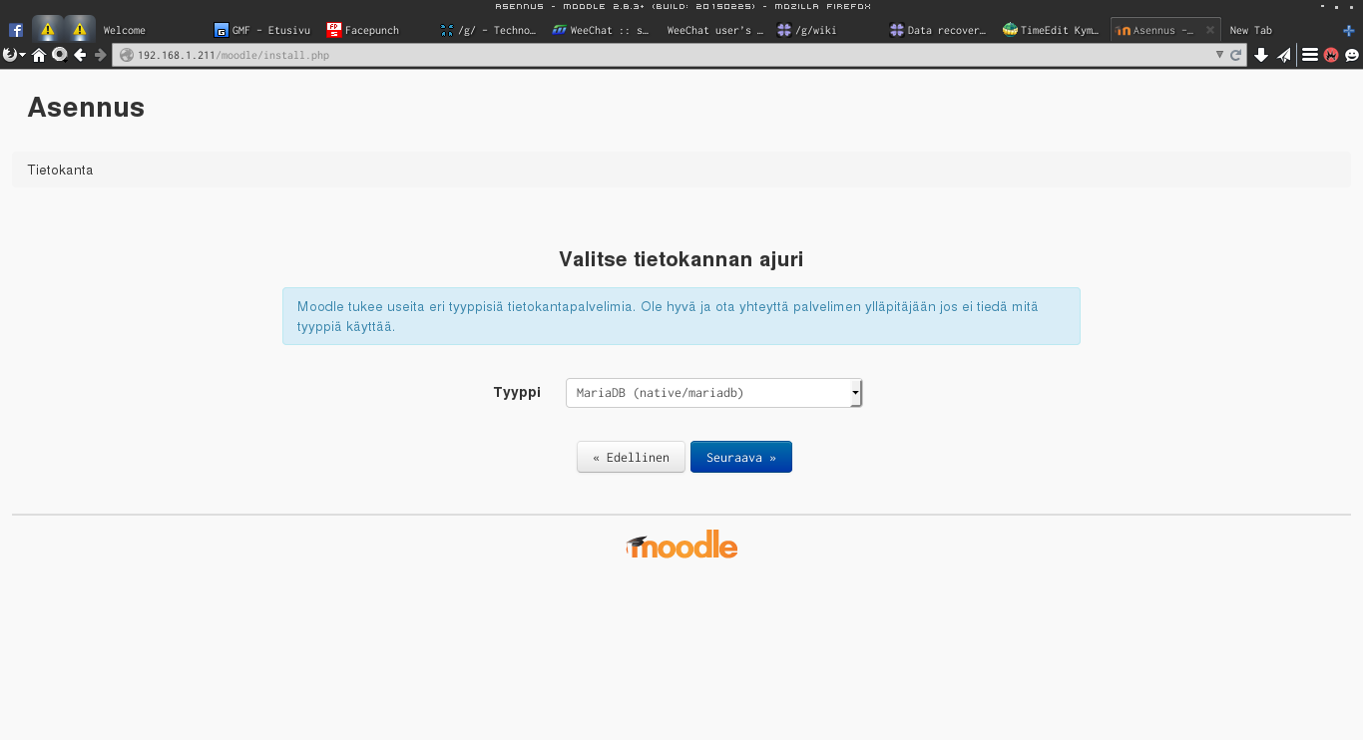Viewport: 1363px width, 740px height.
Task: Reload the page with the refresh icon
Action: click(1236, 56)
